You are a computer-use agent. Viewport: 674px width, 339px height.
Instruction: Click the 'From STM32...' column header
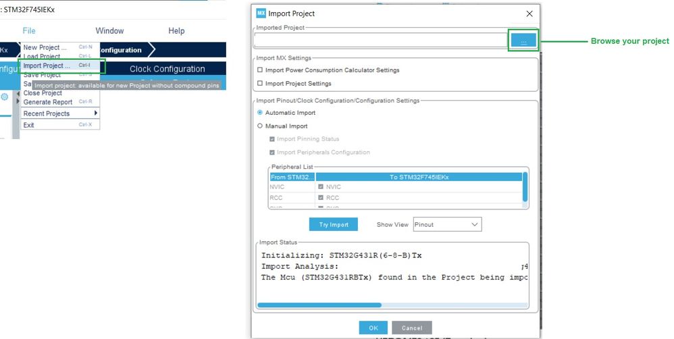pos(292,177)
